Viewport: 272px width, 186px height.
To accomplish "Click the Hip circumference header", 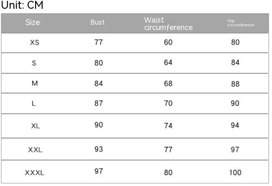I will click(240, 23).
